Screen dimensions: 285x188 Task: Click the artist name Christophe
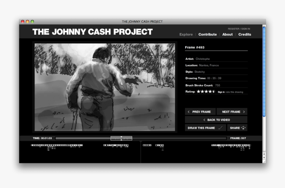(x=203, y=59)
